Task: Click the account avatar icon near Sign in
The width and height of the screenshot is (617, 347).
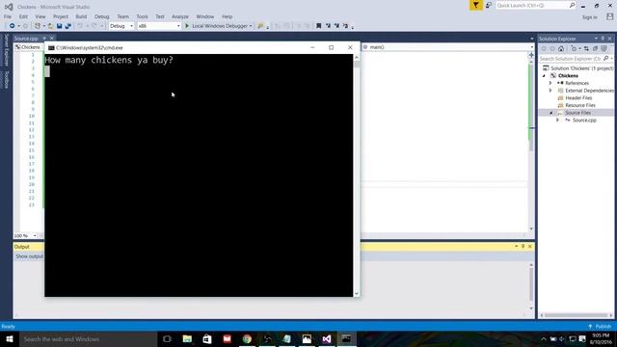Action: 609,16
